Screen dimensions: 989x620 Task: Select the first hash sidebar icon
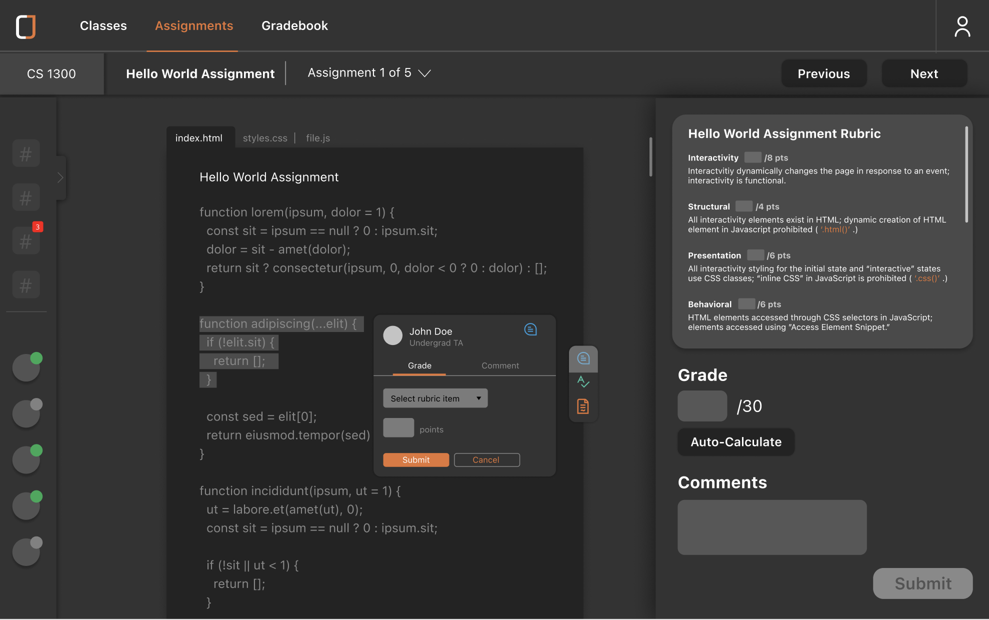click(x=26, y=153)
